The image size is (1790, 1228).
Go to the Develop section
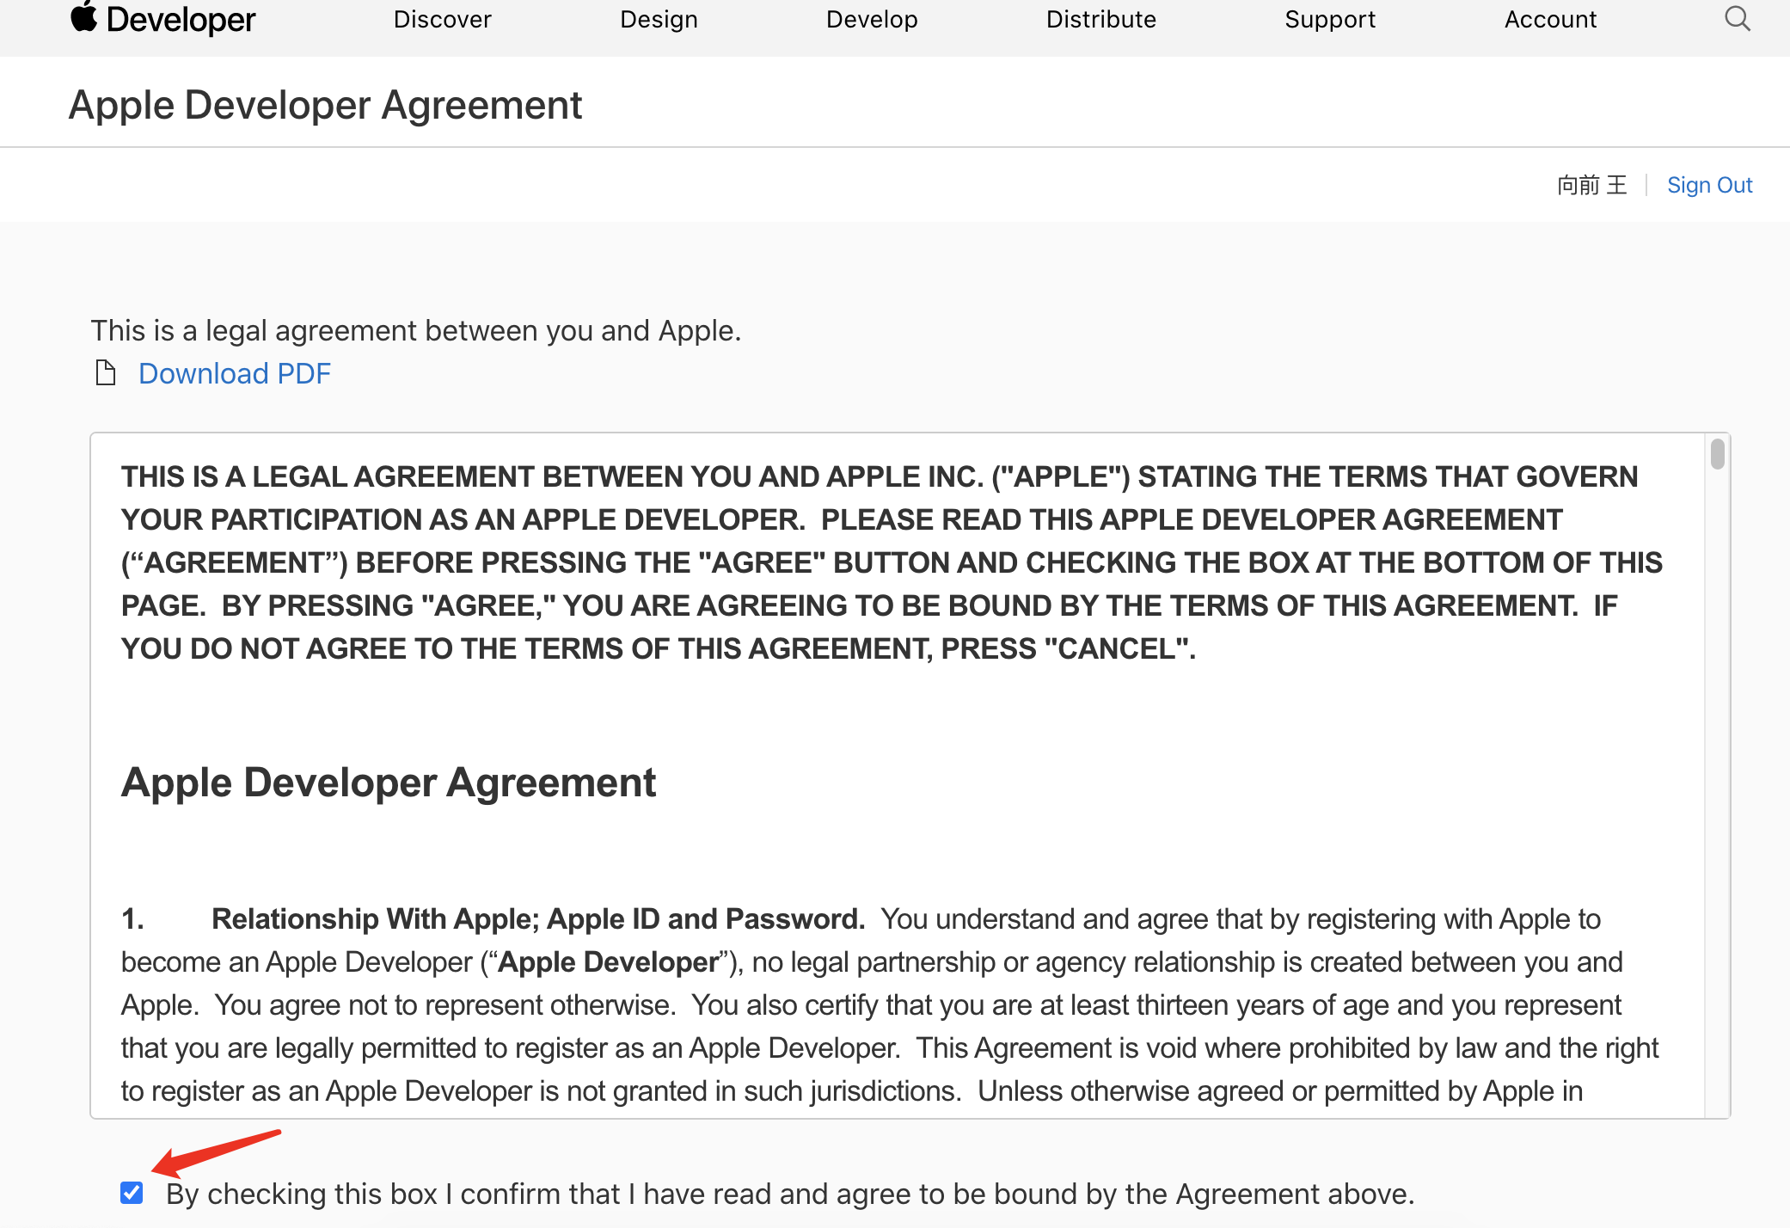(872, 20)
